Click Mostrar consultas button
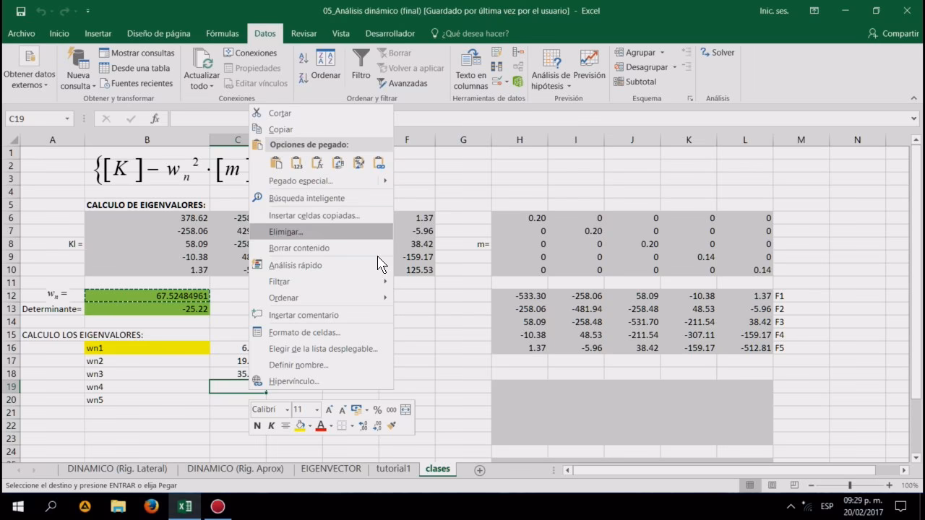The image size is (925, 520). tap(137, 53)
